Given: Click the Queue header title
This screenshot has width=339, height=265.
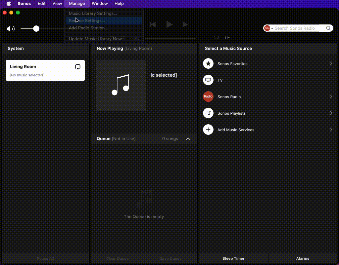Looking at the screenshot, I should click(x=104, y=138).
